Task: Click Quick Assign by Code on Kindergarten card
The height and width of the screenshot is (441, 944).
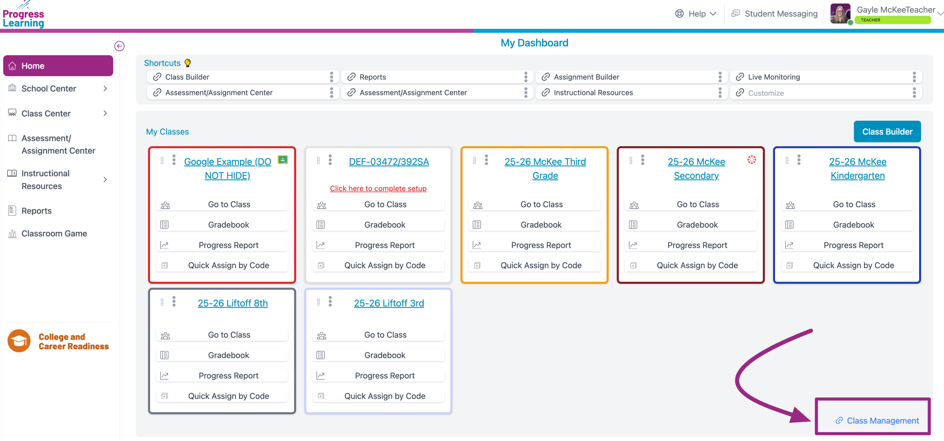Action: point(847,265)
